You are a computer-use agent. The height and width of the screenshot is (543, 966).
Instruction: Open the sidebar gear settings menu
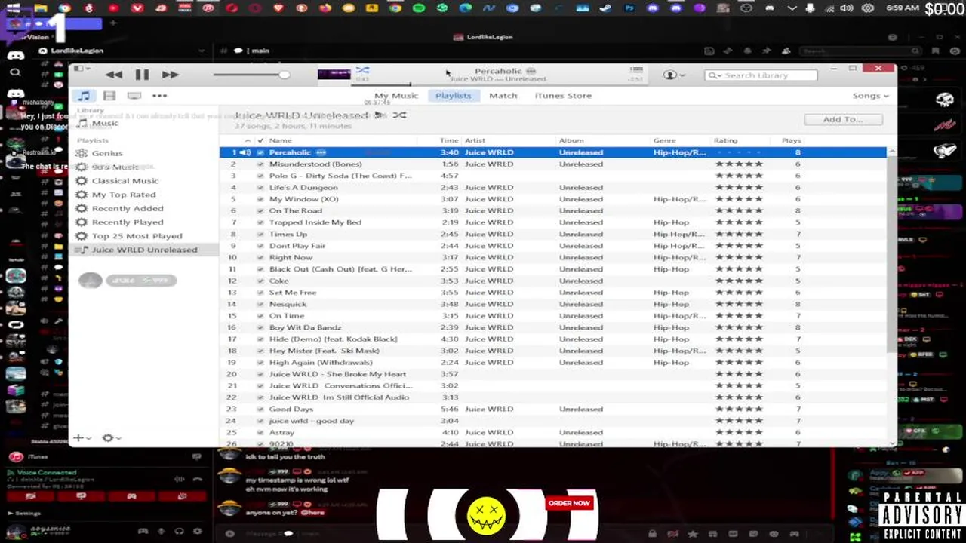112,438
